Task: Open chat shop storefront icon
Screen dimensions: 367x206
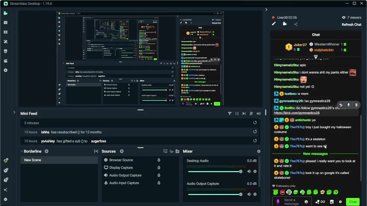Action: point(332,202)
